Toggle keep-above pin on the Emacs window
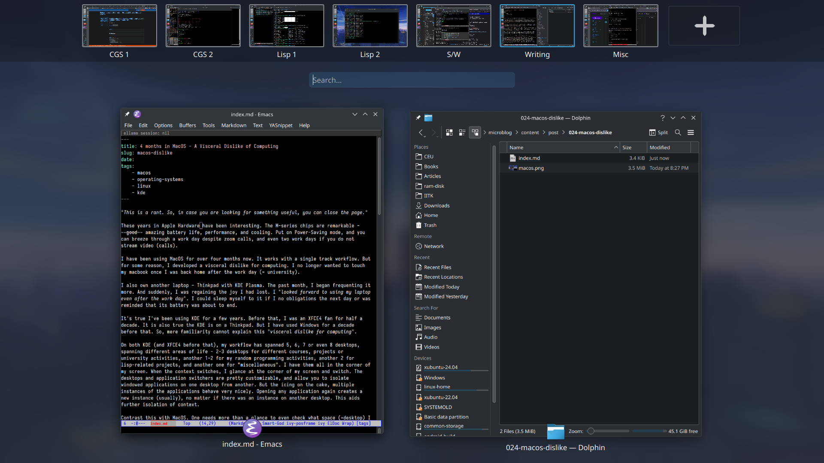 127,114
